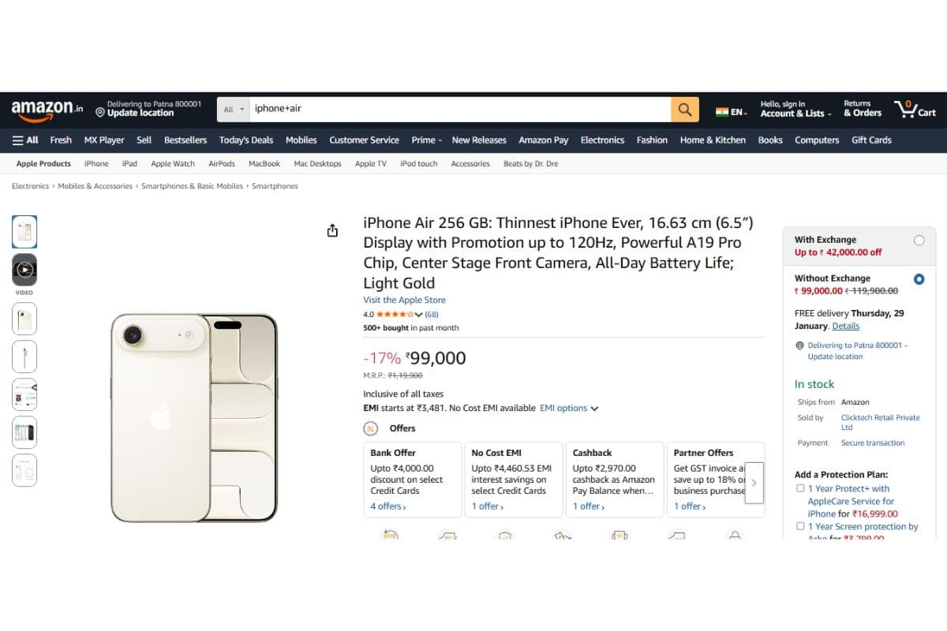The image size is (947, 631).
Task: Open the All hamburger menu icon
Action: [x=16, y=140]
